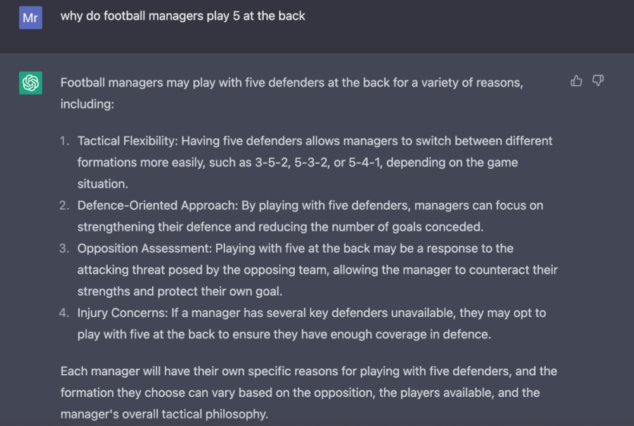Click the "5-3-2" formation text
This screenshot has width=634, height=426.
coord(312,163)
